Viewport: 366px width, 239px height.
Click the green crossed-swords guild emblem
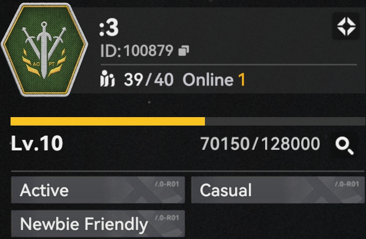(x=44, y=50)
